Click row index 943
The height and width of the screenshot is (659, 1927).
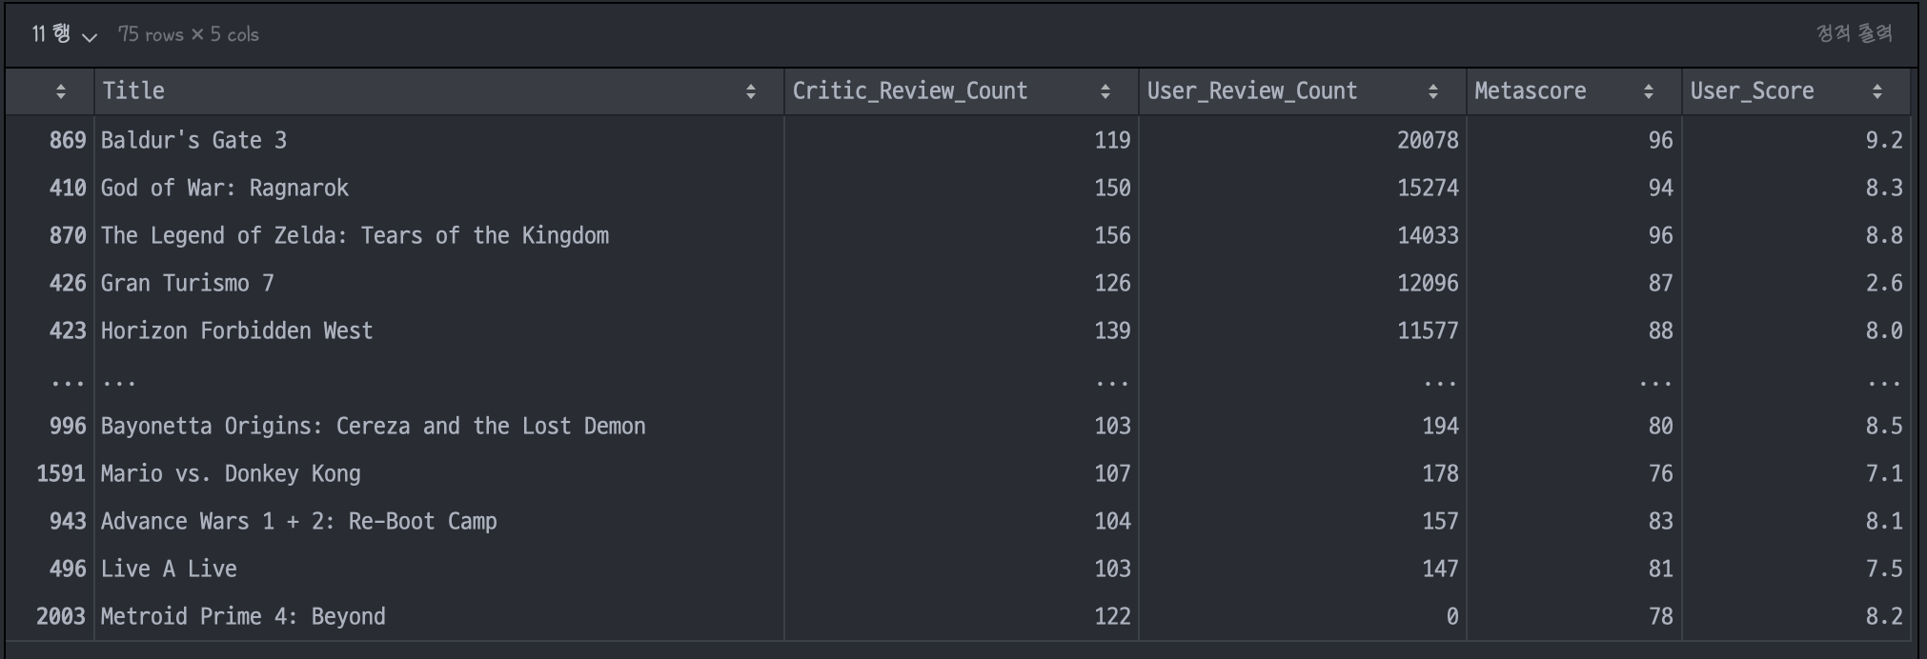coord(68,521)
